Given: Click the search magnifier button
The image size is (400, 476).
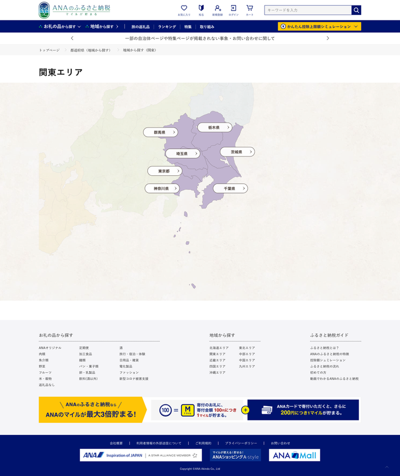Looking at the screenshot, I should [x=356, y=10].
